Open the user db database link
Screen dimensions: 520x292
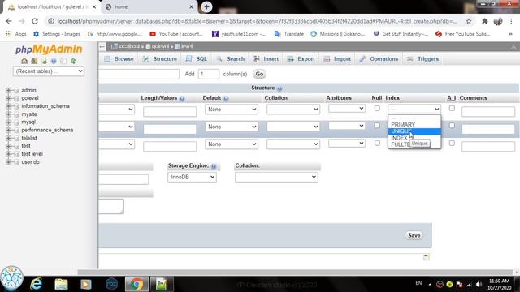[31, 162]
